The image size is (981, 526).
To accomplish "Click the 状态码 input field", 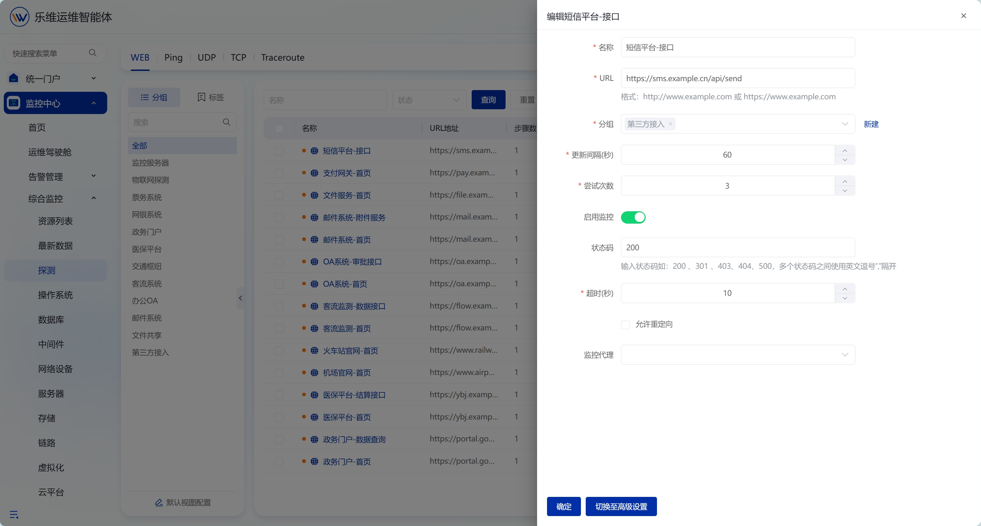I will [738, 247].
